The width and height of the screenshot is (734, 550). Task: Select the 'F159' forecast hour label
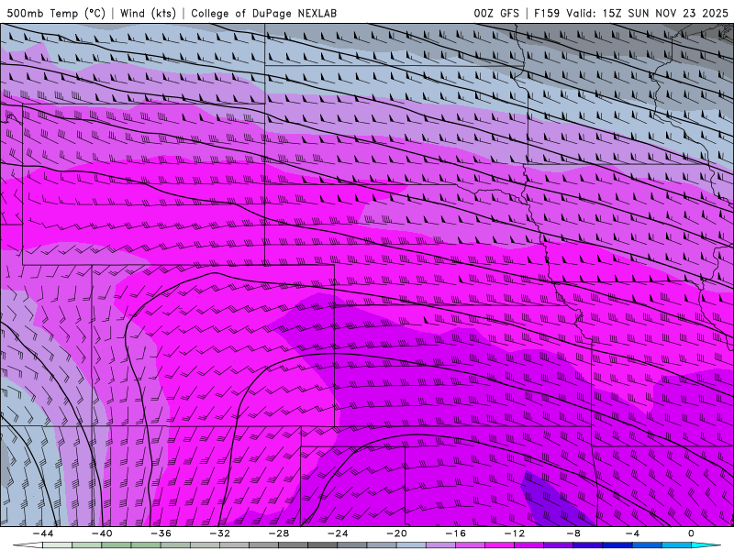click(x=547, y=13)
